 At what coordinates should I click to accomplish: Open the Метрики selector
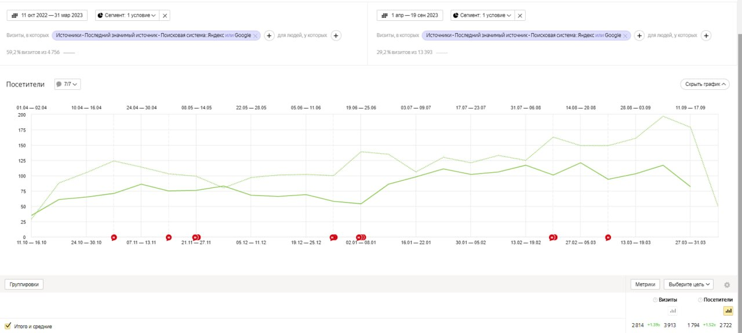645,284
